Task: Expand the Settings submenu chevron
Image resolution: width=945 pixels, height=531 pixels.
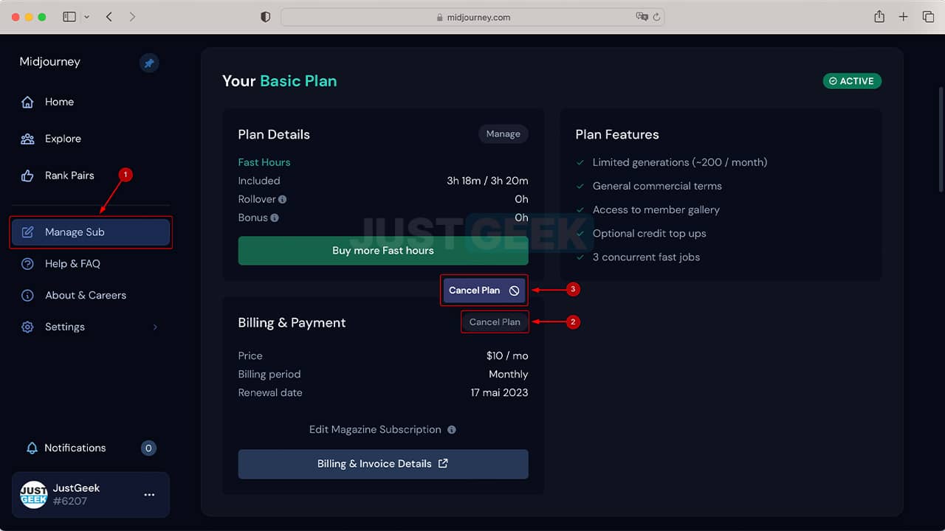Action: point(155,327)
